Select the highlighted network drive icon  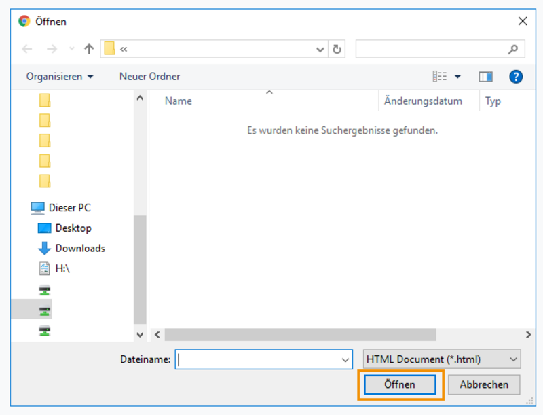[x=44, y=310]
